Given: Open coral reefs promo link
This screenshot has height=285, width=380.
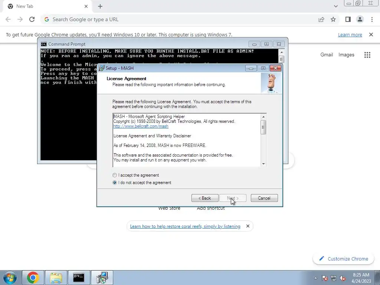Looking at the screenshot, I should click(185, 226).
